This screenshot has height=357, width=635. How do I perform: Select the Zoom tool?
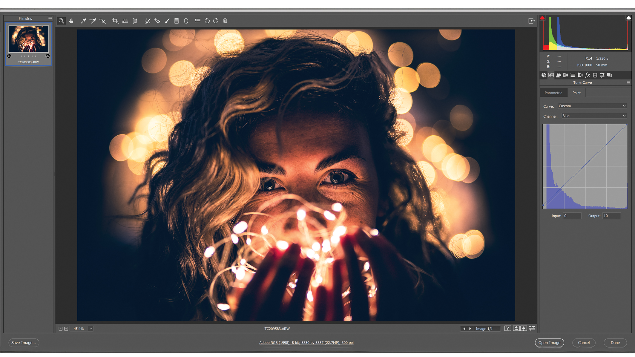61,21
